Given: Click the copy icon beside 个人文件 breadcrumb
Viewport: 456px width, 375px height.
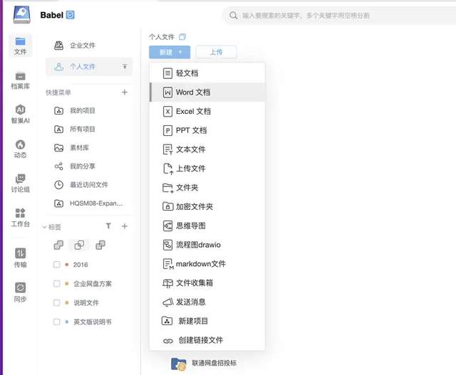Looking at the screenshot, I should tap(182, 37).
